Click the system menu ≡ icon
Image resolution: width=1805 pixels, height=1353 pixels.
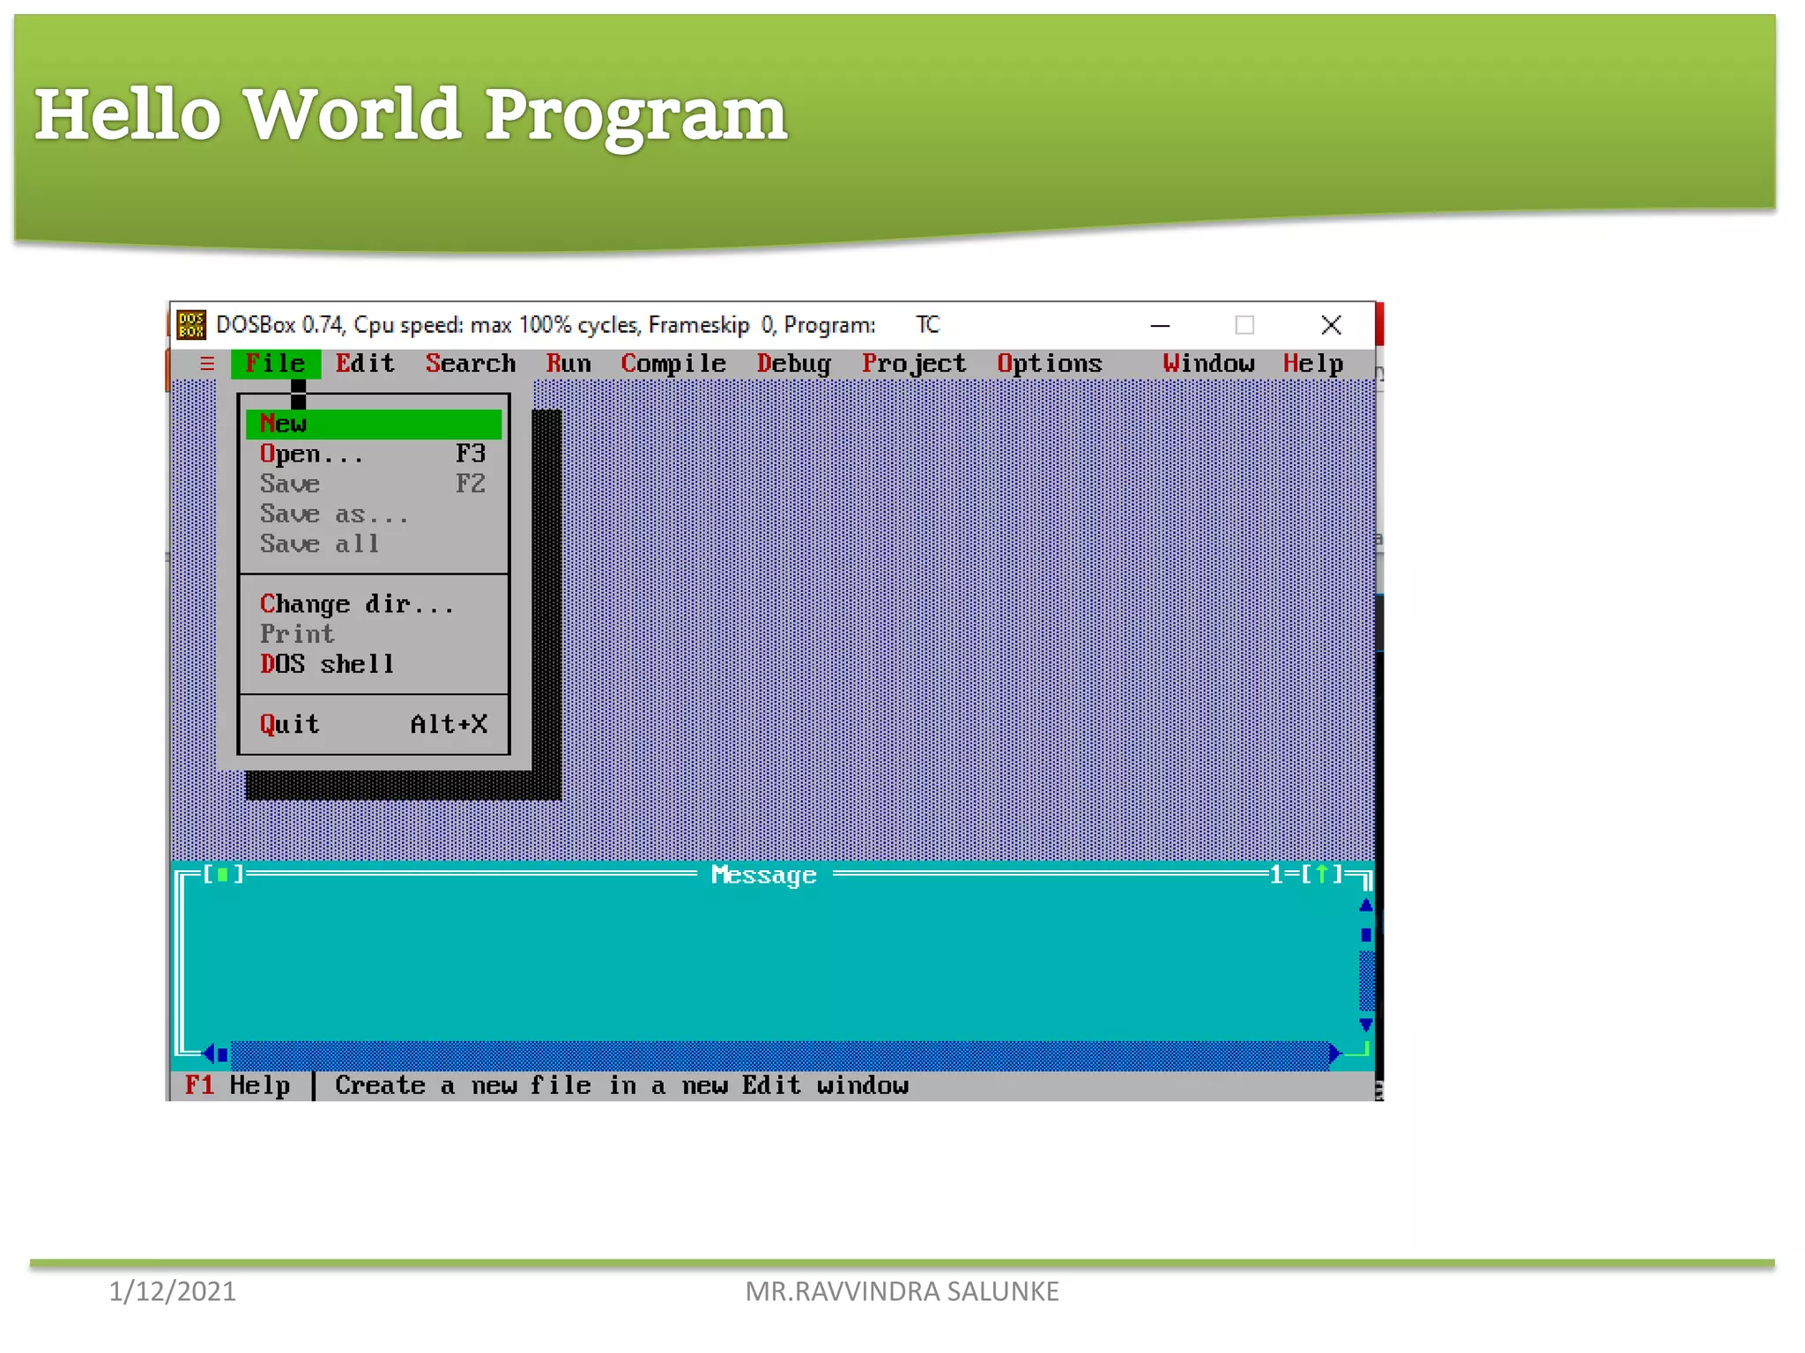tap(207, 363)
